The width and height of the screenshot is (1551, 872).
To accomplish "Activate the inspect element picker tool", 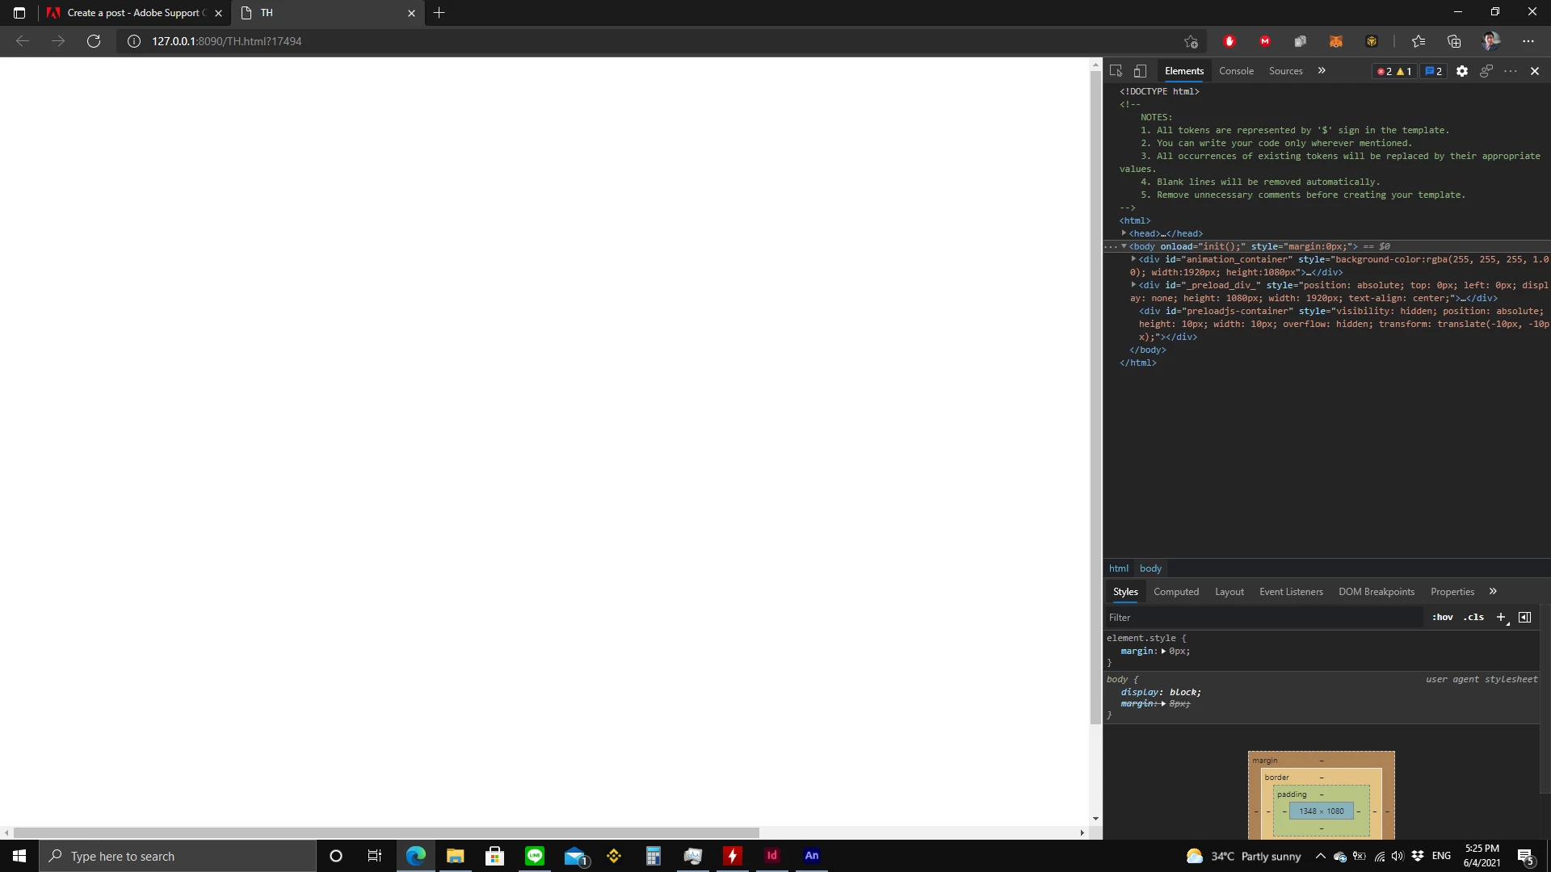I will pyautogui.click(x=1116, y=71).
